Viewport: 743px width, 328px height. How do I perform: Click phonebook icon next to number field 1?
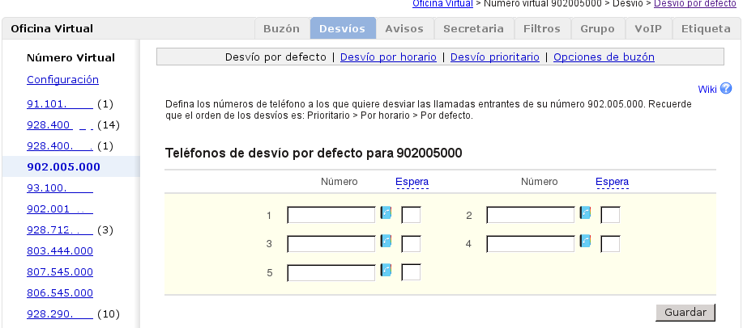[x=386, y=214]
